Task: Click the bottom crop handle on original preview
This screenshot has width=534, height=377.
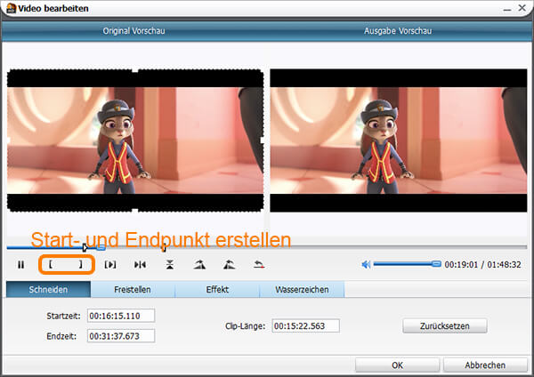Action: point(135,211)
